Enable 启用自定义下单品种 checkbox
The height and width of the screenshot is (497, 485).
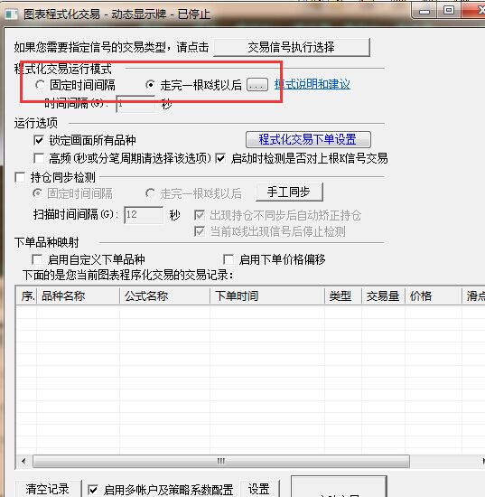(37, 259)
